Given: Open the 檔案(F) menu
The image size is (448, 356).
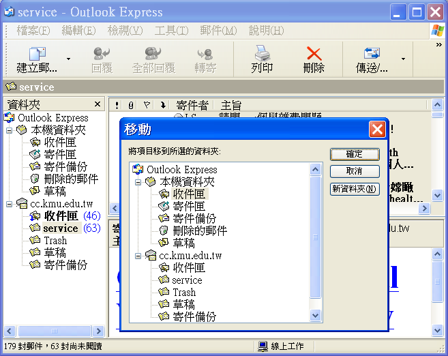Looking at the screenshot, I should pos(33,30).
